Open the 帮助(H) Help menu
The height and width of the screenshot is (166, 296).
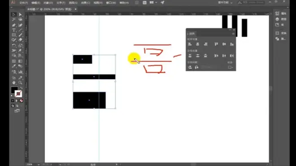(124, 3)
